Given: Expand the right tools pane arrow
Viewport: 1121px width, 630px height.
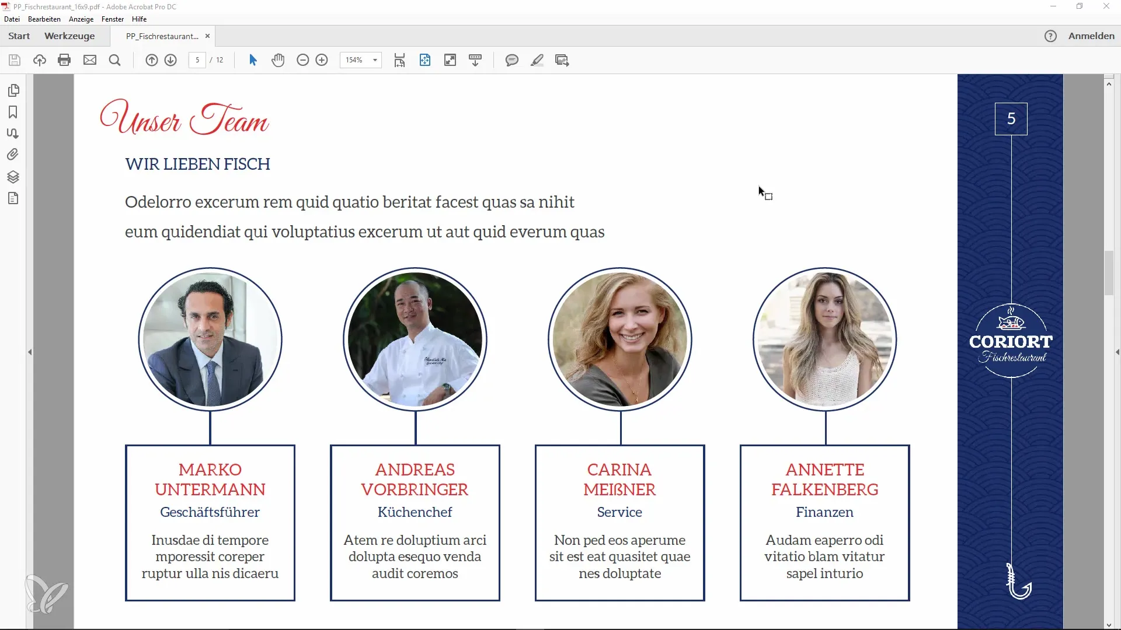Looking at the screenshot, I should tap(1117, 352).
